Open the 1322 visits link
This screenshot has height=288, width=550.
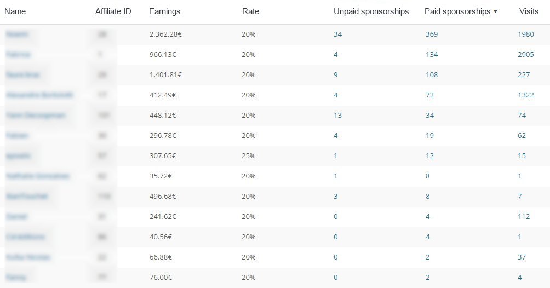(x=526, y=95)
